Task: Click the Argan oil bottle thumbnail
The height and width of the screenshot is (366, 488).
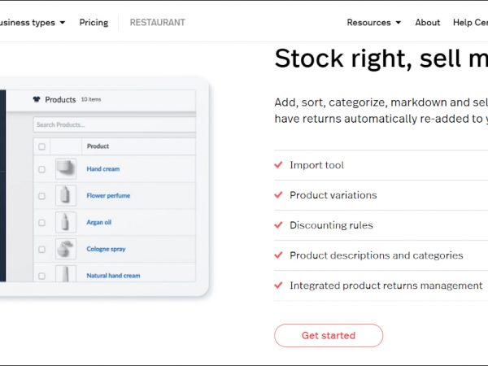Action: (66, 222)
